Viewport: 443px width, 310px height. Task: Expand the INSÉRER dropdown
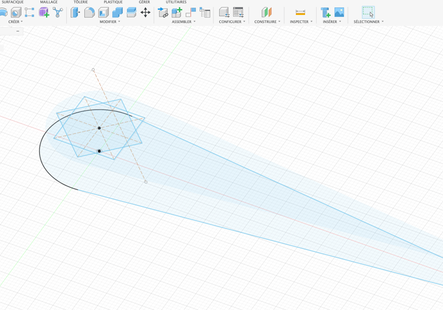coord(332,22)
